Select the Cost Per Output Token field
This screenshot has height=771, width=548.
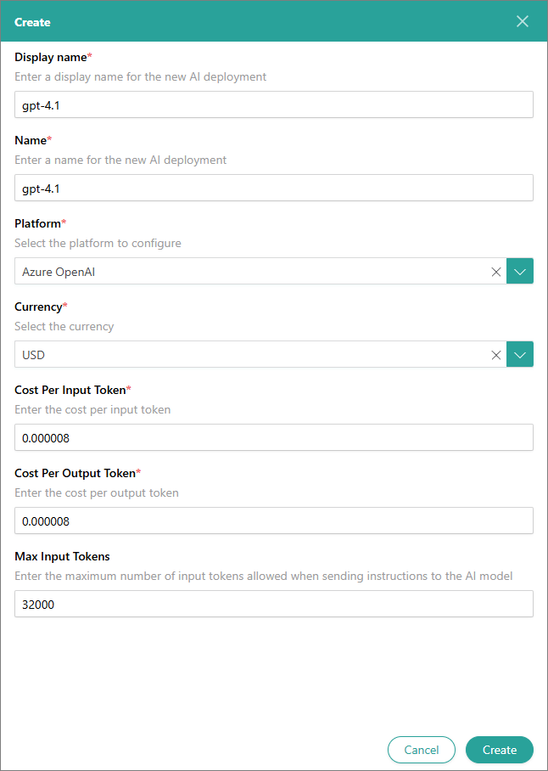pyautogui.click(x=273, y=521)
